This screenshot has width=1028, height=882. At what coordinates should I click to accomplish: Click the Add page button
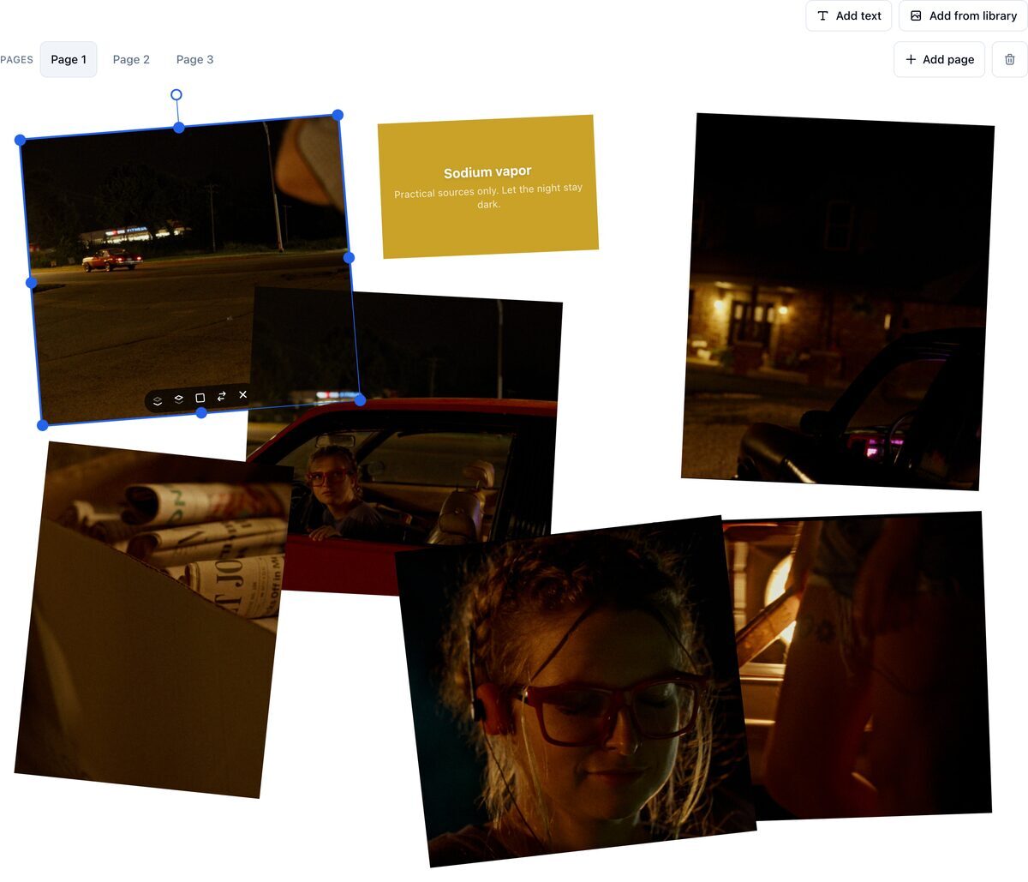coord(939,59)
